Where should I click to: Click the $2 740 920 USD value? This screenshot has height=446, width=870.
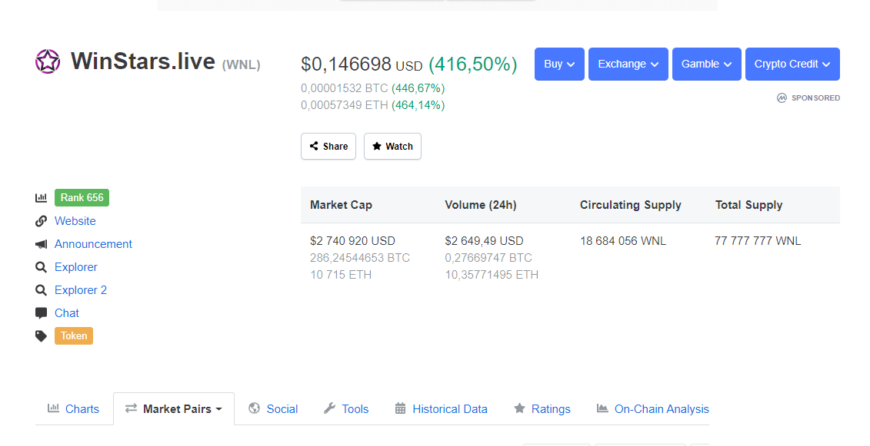coord(352,241)
